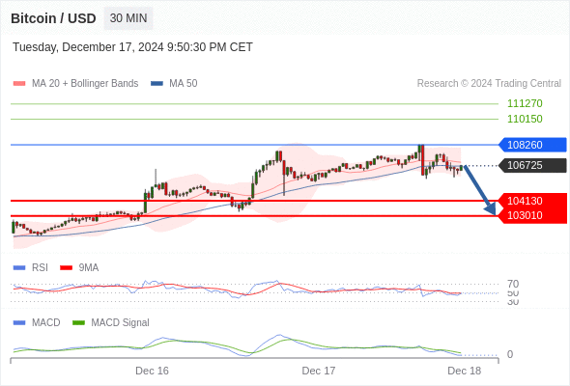
Task: Click the Bitcoin / USD chart title
Action: click(53, 18)
